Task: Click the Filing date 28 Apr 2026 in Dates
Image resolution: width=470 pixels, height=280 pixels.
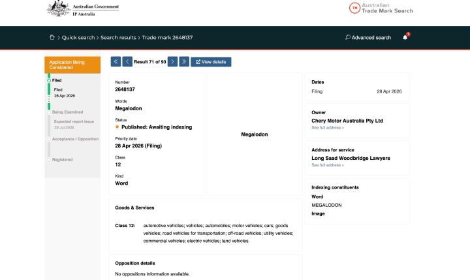Action: click(x=389, y=91)
